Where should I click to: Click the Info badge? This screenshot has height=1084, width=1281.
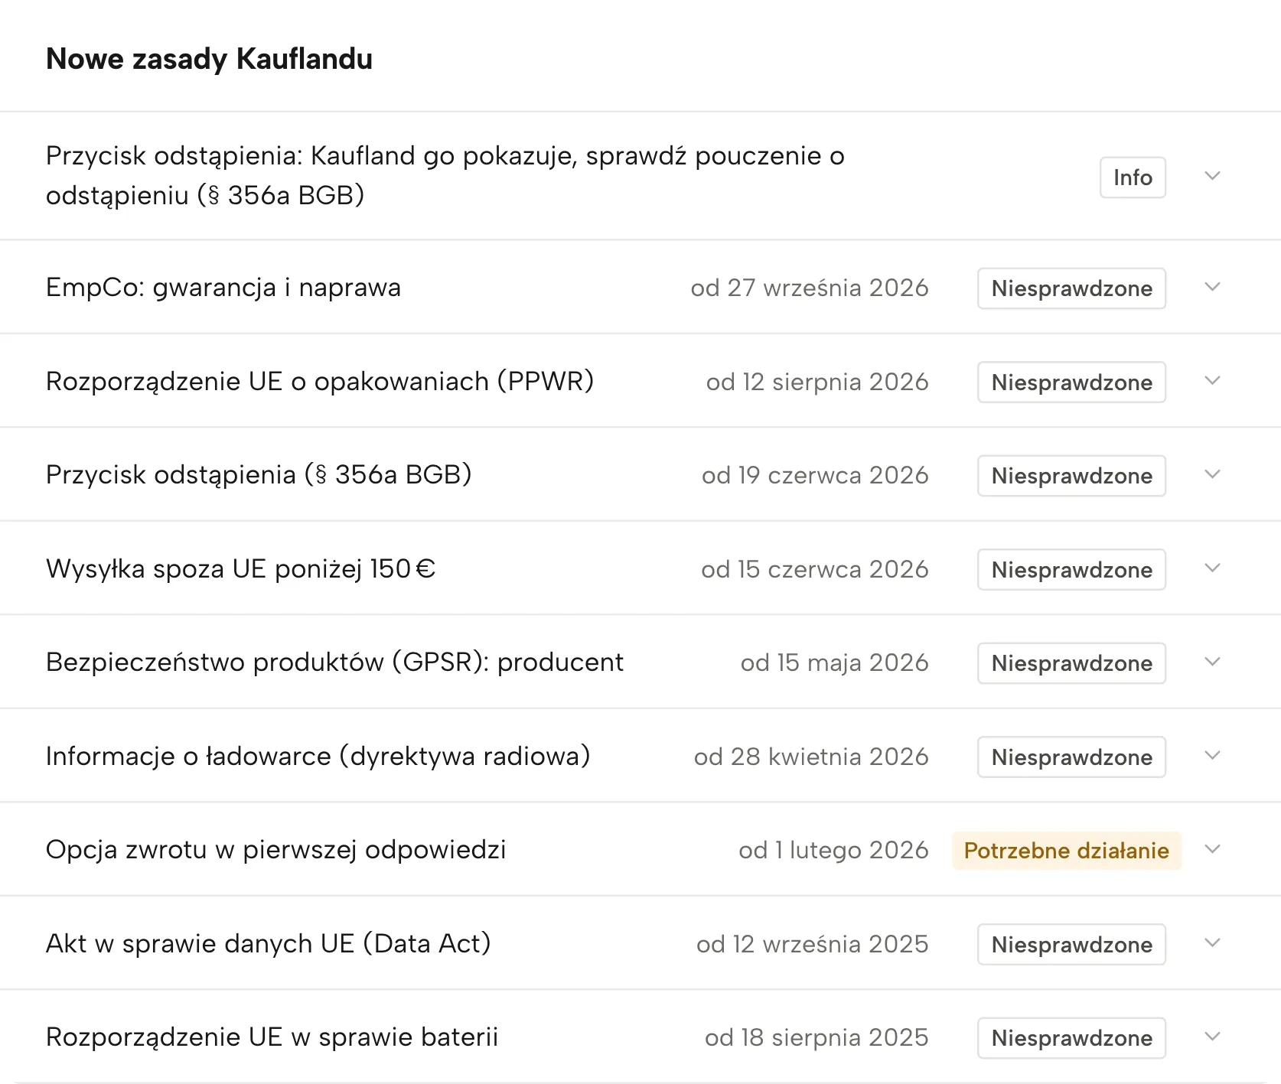(1133, 177)
